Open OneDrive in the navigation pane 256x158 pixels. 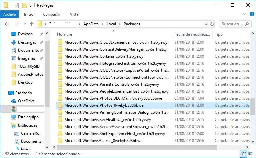[26, 101]
